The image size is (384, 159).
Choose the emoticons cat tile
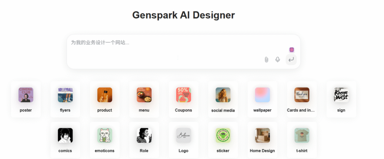tap(105, 140)
